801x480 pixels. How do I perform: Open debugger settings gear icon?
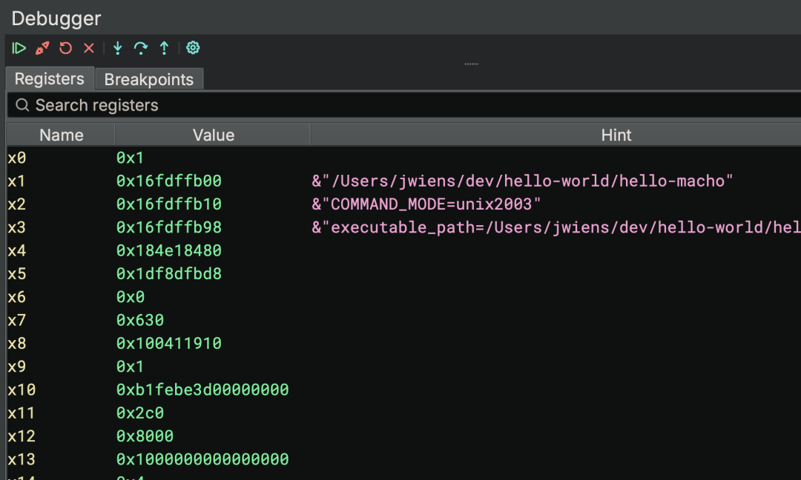(194, 48)
